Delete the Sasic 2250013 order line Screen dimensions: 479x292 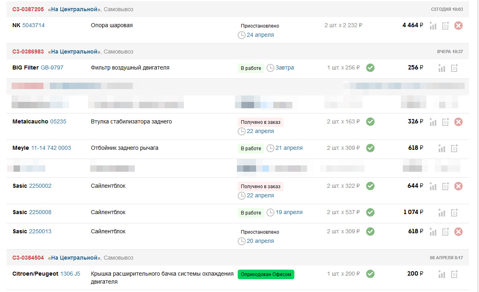coord(459,232)
